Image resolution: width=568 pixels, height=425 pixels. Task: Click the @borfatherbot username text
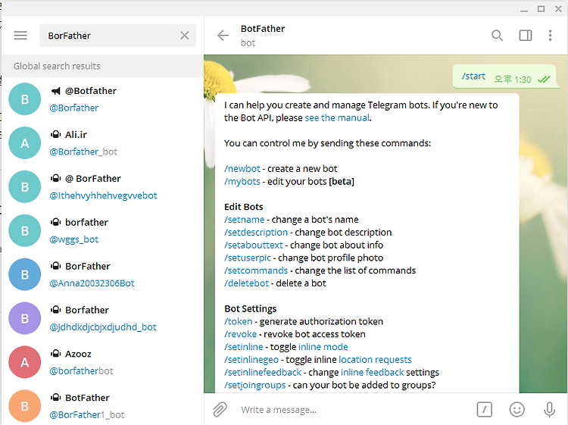[x=81, y=370]
